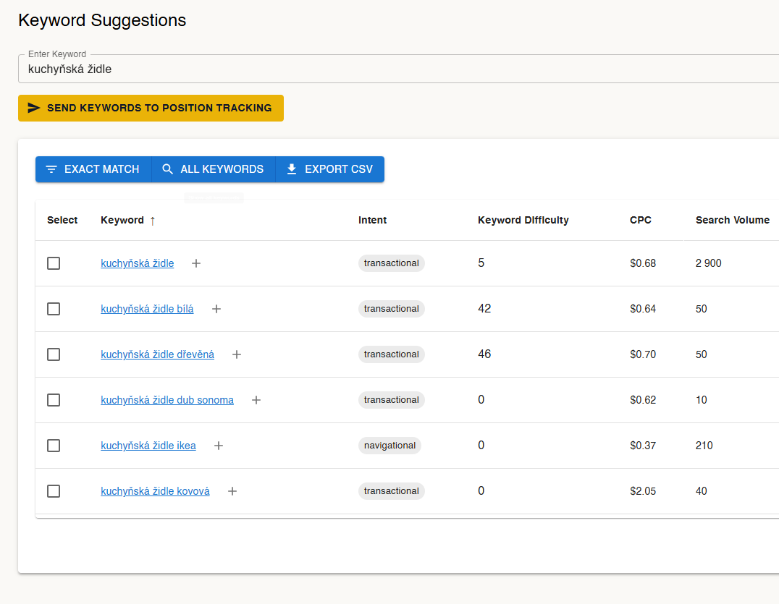The height and width of the screenshot is (604, 779).
Task: Sort table by Search Volume column
Action: point(732,220)
